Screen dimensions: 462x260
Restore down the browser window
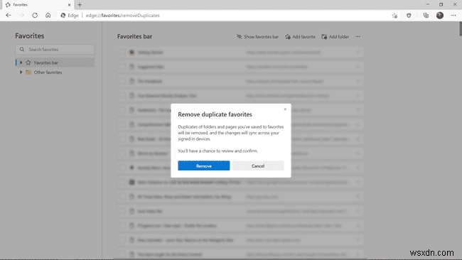(441, 4)
